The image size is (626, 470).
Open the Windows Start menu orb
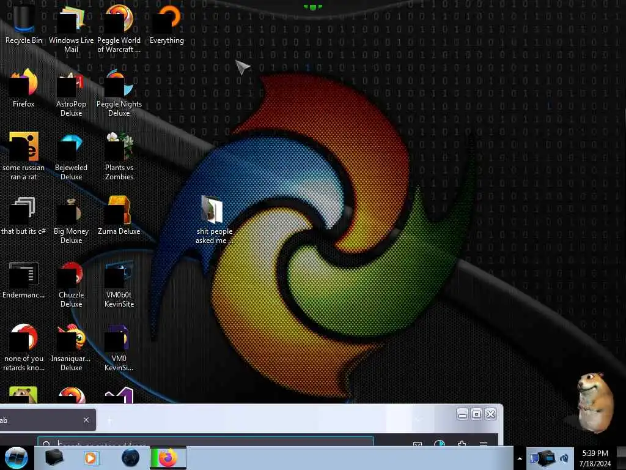point(16,458)
